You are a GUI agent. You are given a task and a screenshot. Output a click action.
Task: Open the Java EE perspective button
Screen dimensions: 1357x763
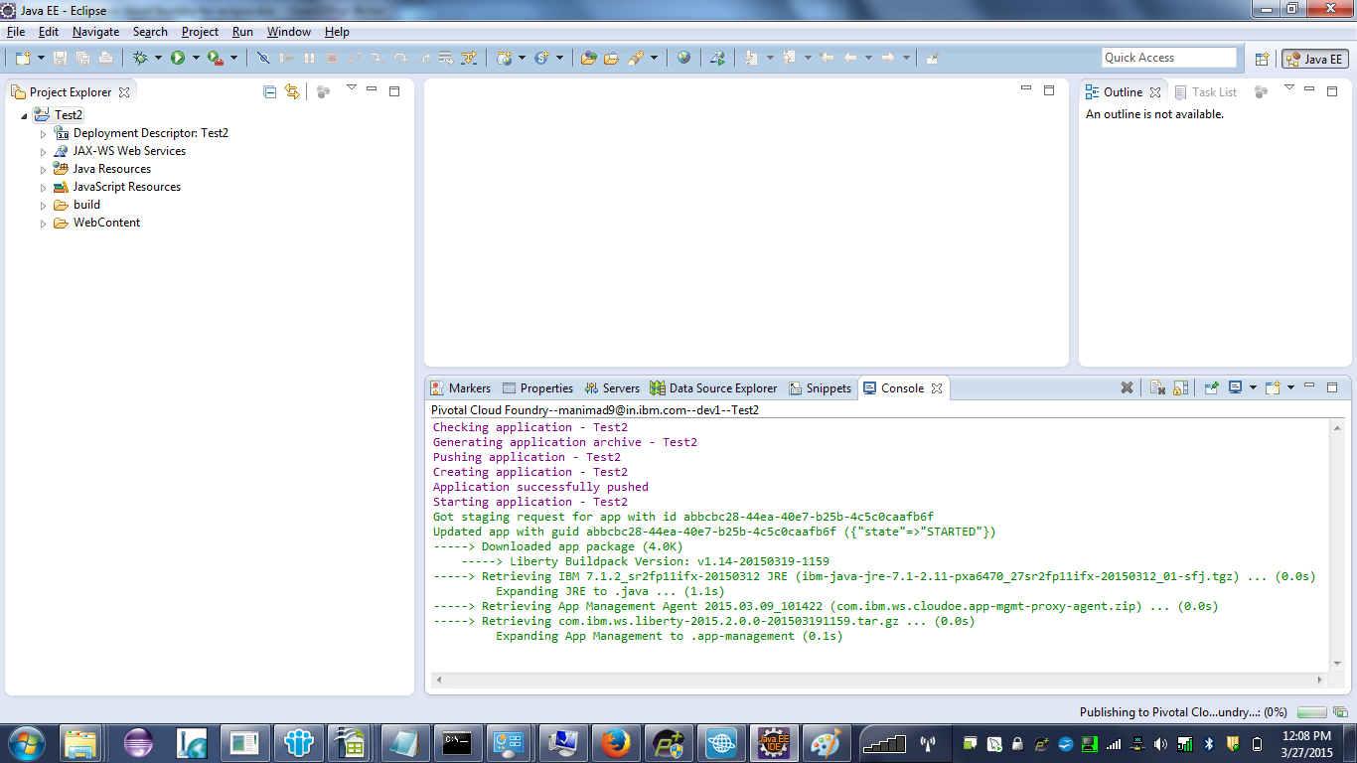(x=1314, y=60)
